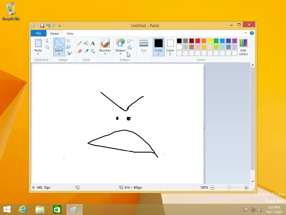286x215 pixels.
Task: Click the Brushes tool icon
Action: pos(105,43)
